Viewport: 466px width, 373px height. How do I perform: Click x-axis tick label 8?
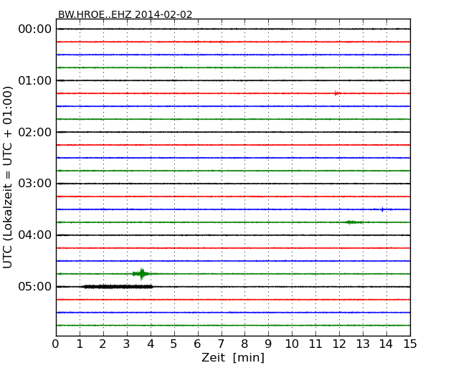(x=244, y=344)
